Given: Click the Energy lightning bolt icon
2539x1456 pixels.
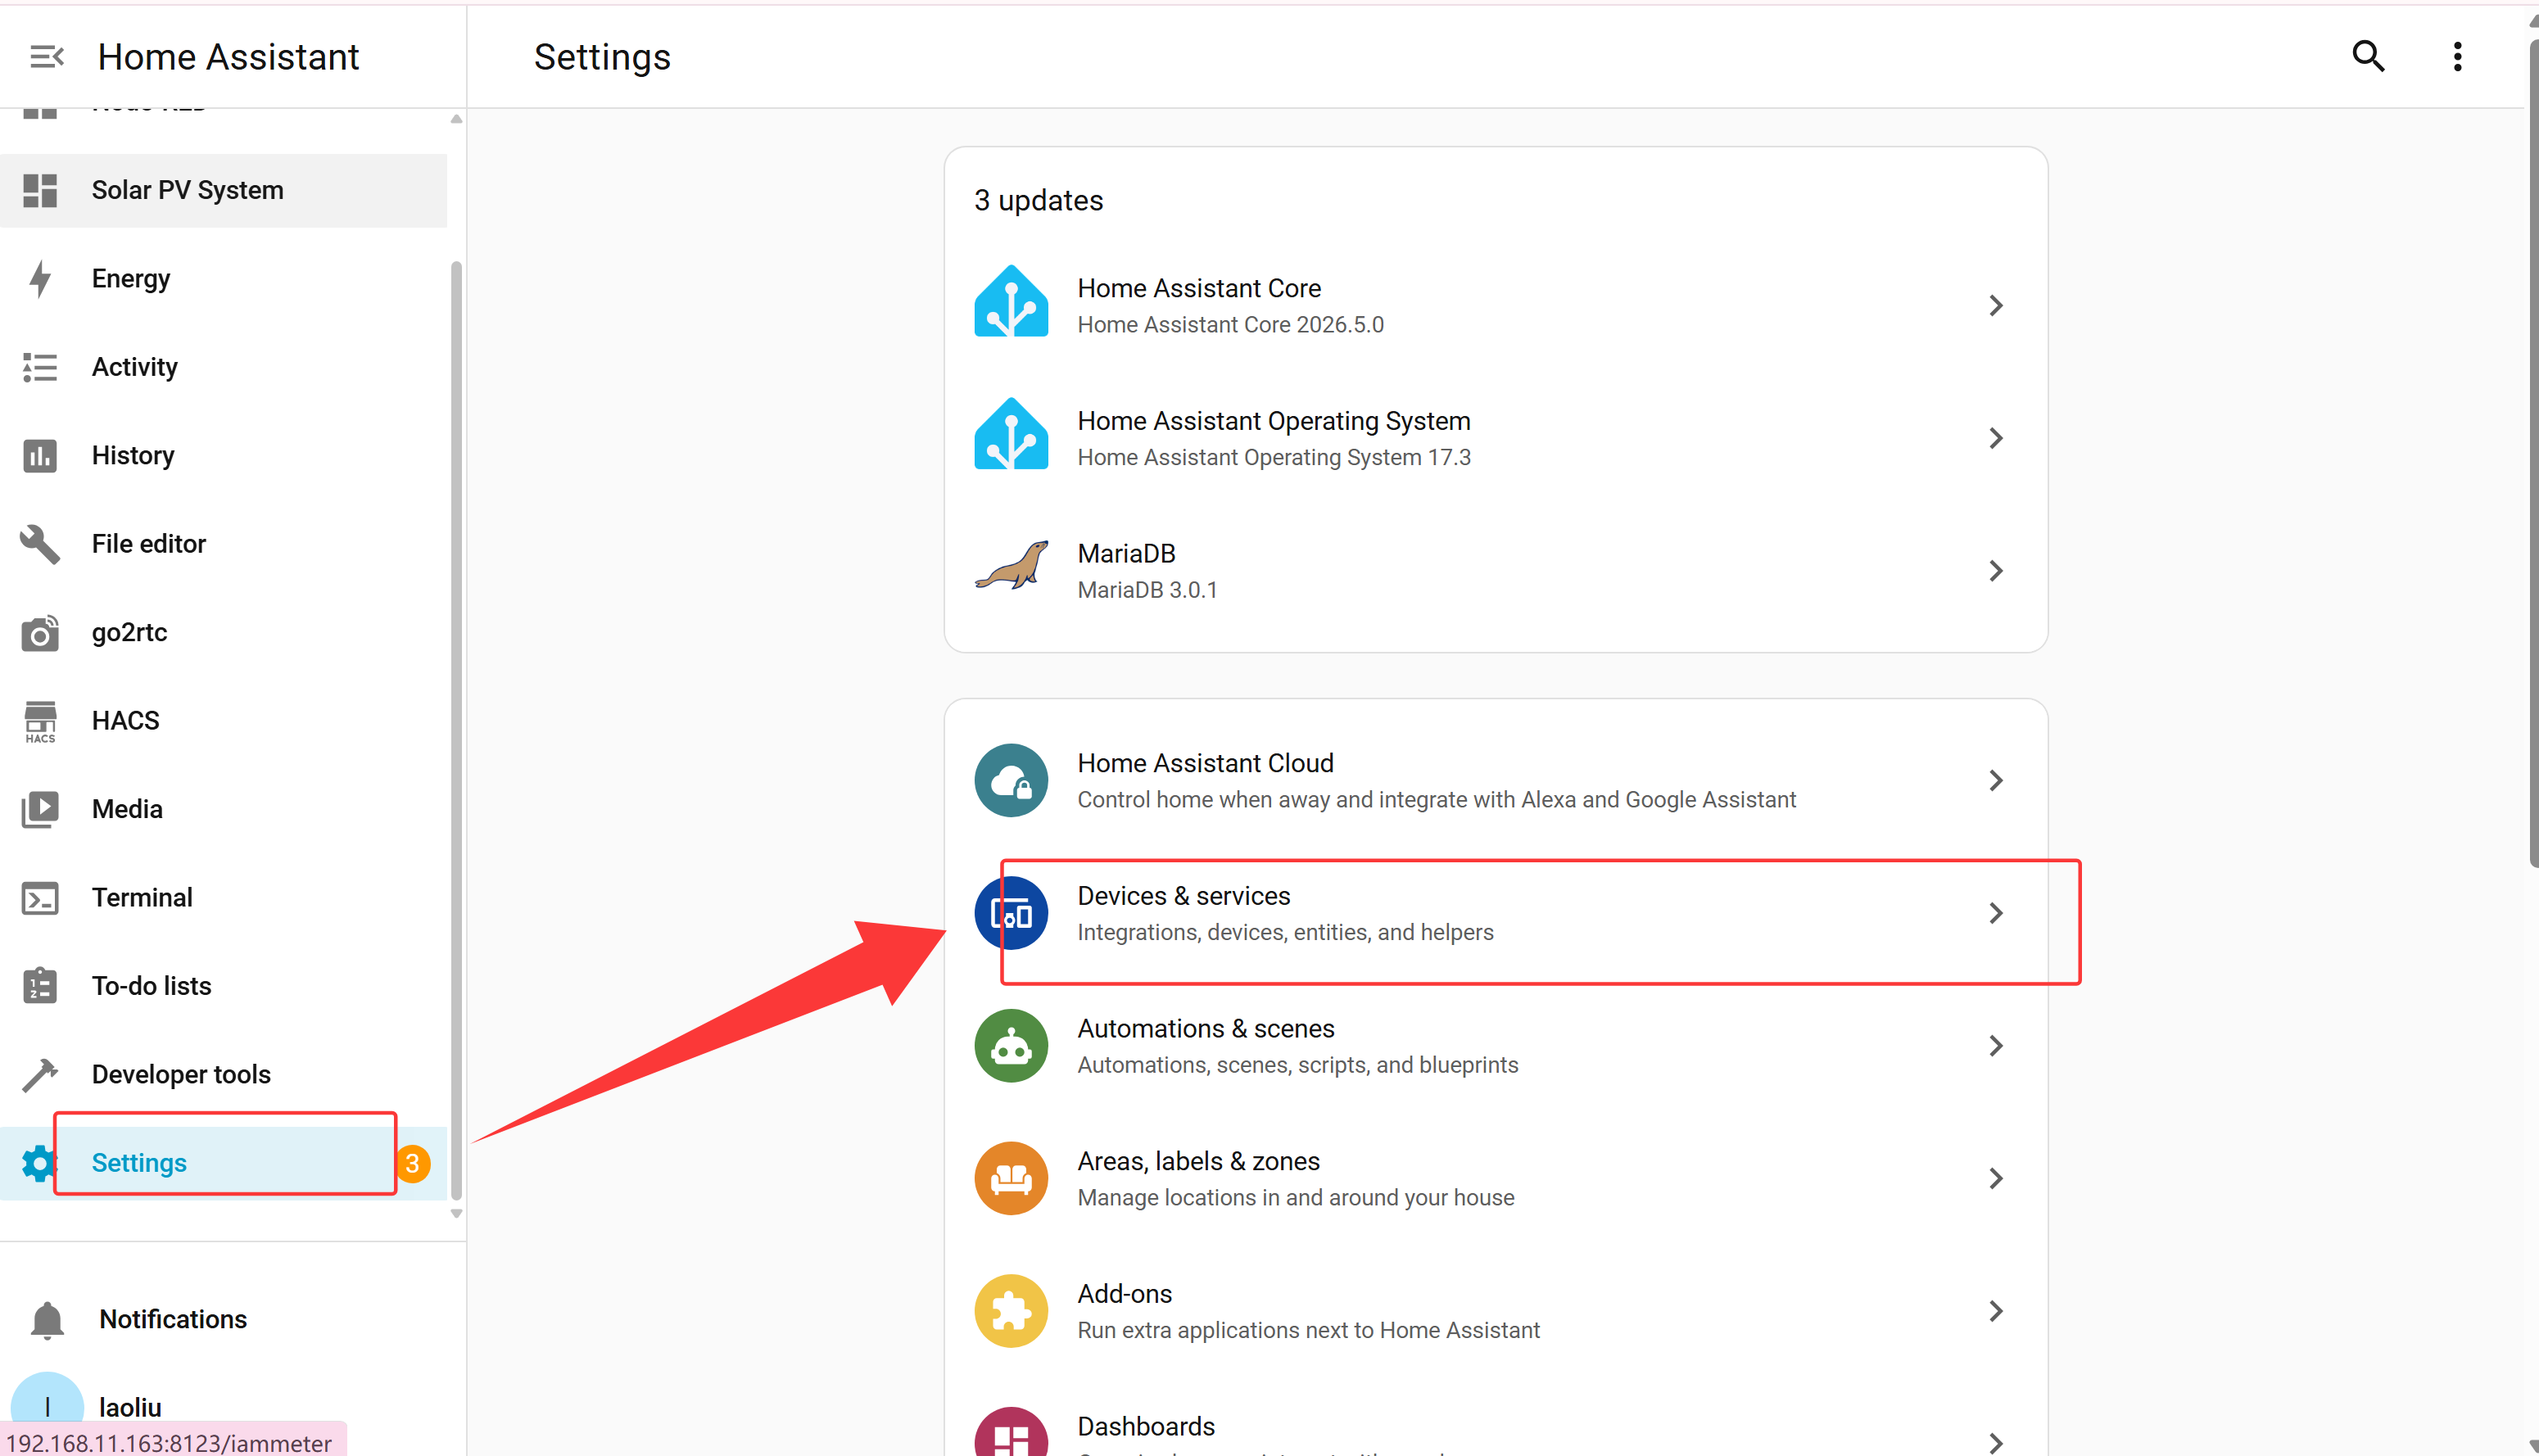Looking at the screenshot, I should (40, 279).
